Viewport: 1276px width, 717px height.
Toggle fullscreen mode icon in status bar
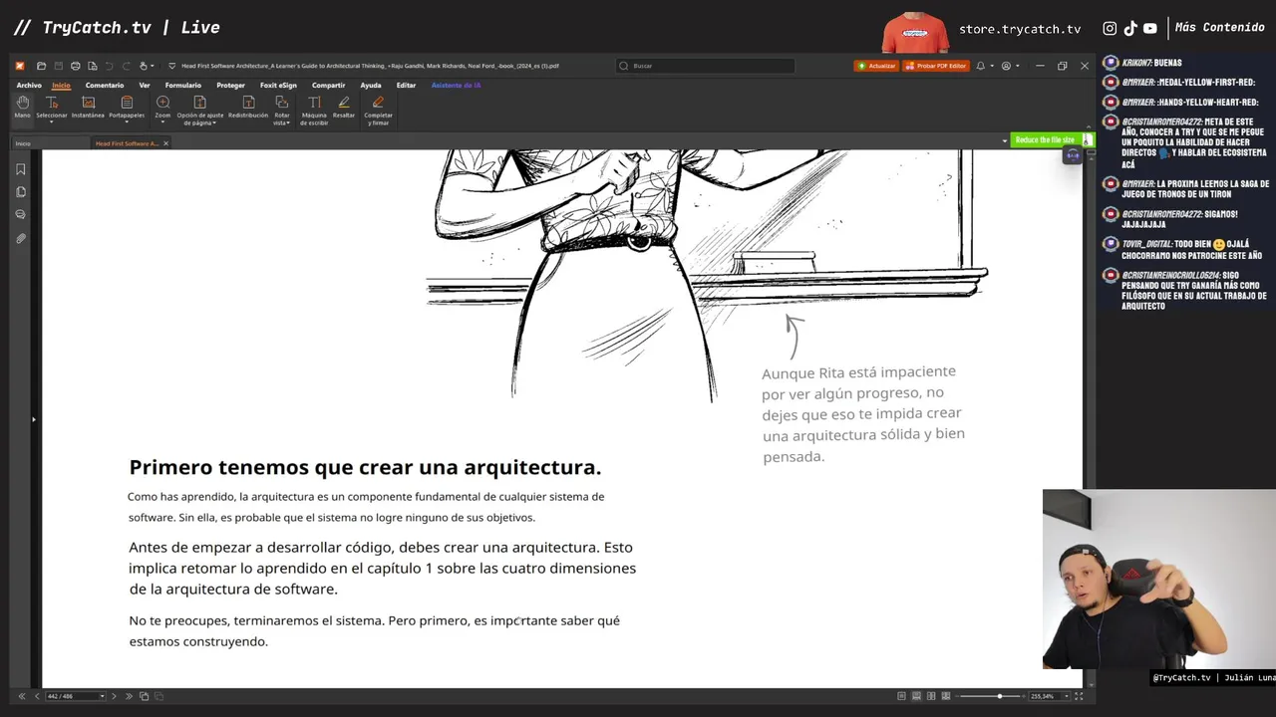coord(1079,696)
